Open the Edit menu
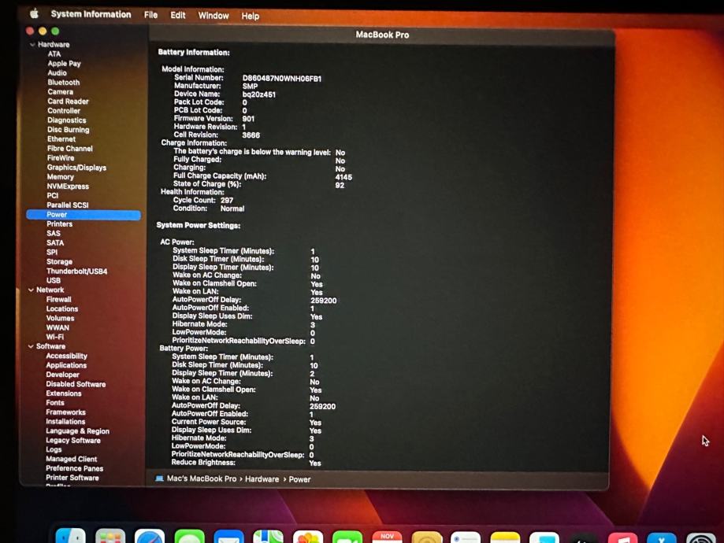The height and width of the screenshot is (543, 724). click(x=178, y=15)
